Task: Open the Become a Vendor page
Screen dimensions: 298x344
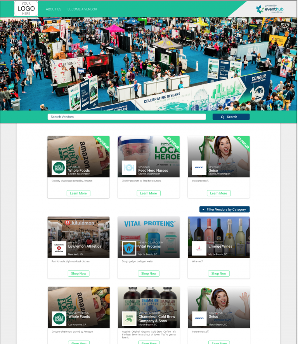Action: [82, 9]
